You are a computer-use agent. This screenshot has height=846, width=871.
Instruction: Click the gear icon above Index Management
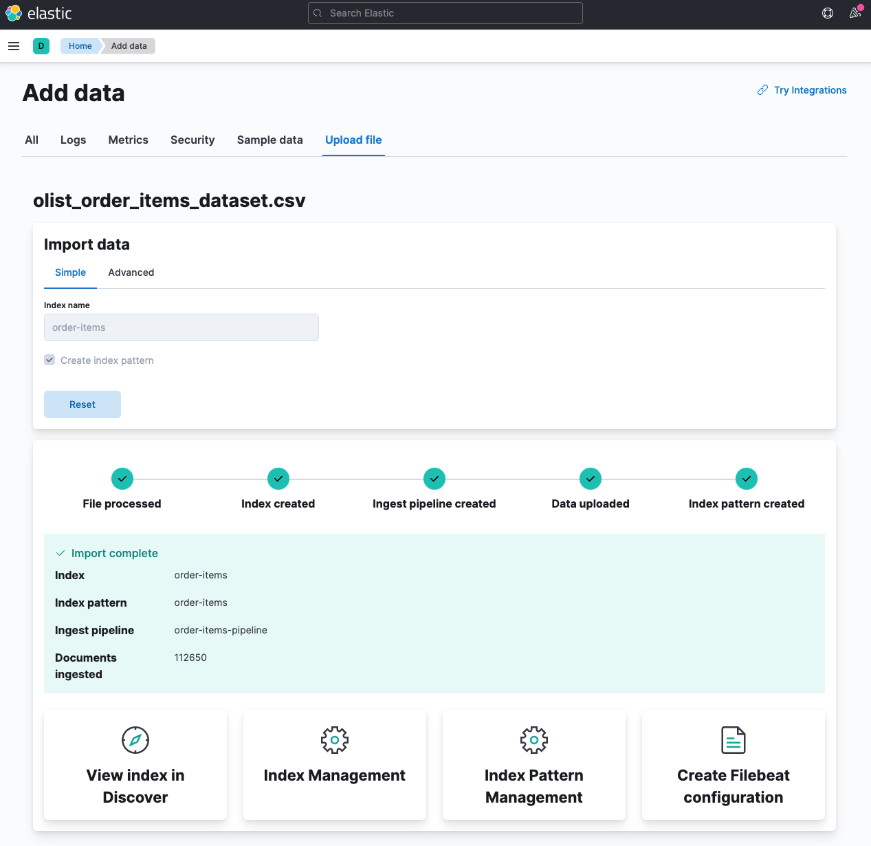point(335,740)
